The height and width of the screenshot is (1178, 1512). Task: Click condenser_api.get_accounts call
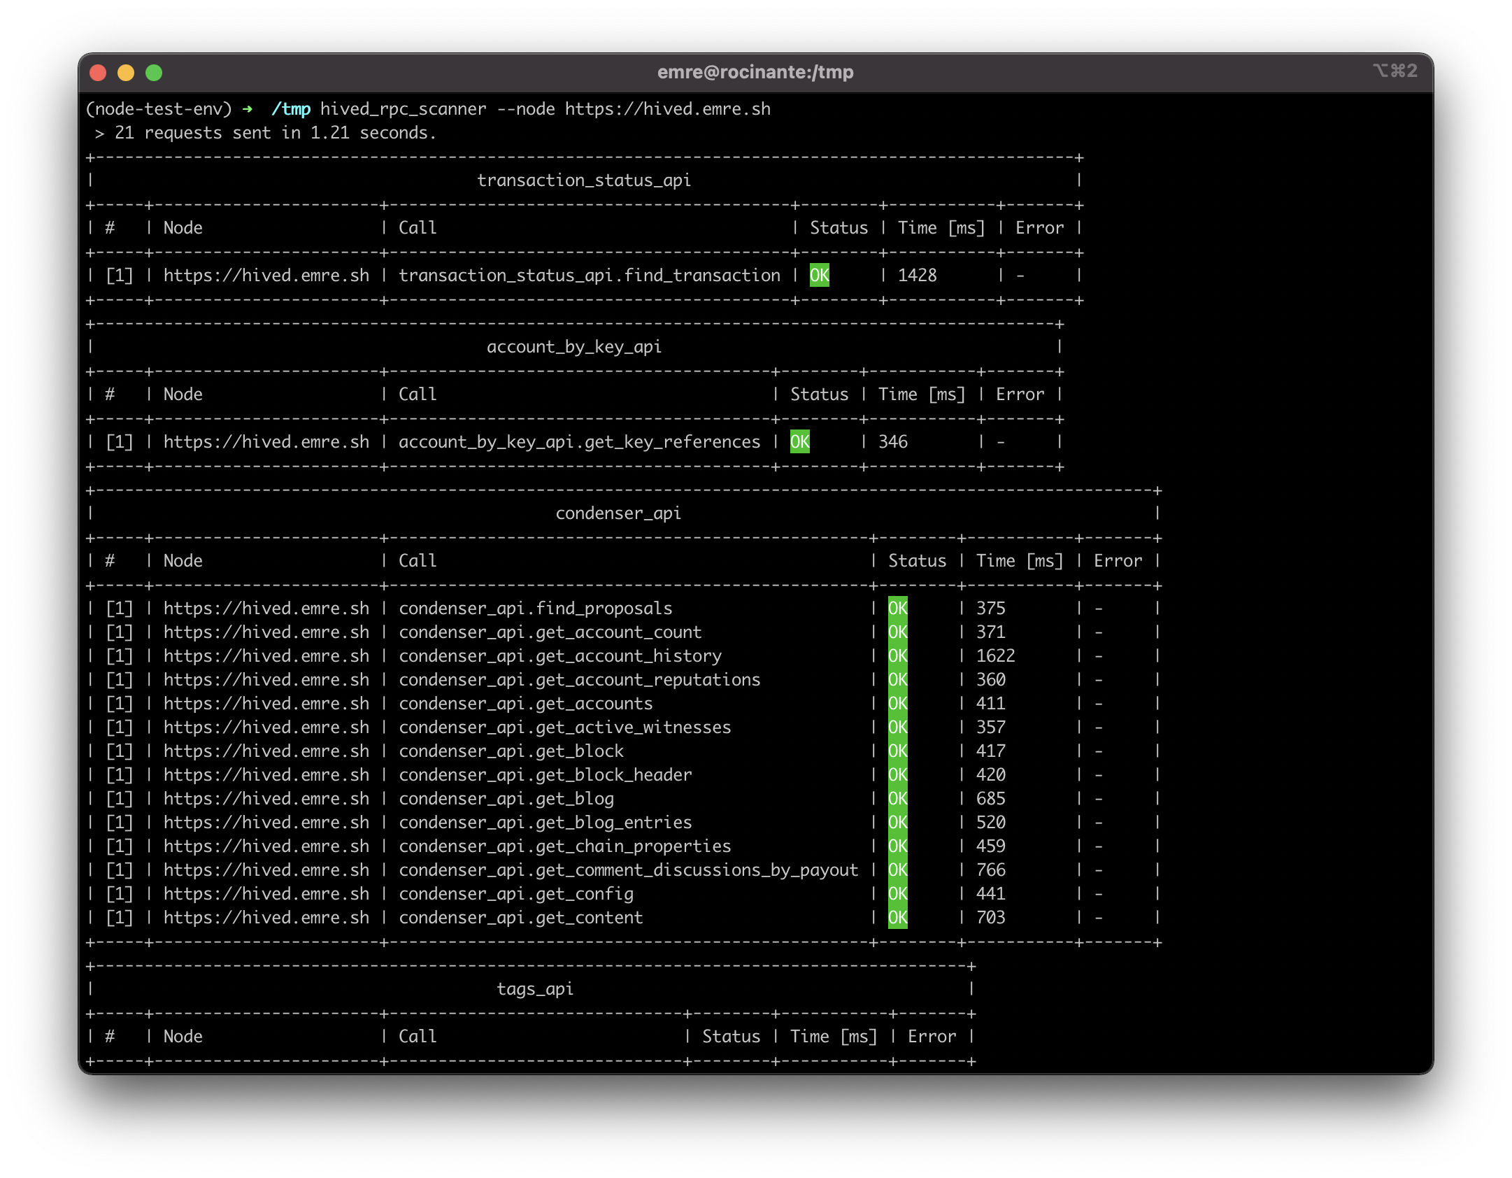pos(526,704)
